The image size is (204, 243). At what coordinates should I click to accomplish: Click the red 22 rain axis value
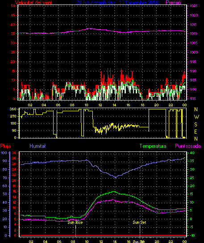[14, 175]
